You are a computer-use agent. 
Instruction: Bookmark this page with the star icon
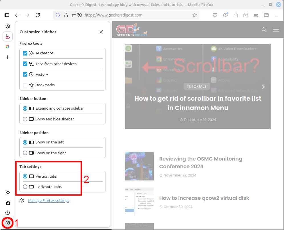pos(195,15)
